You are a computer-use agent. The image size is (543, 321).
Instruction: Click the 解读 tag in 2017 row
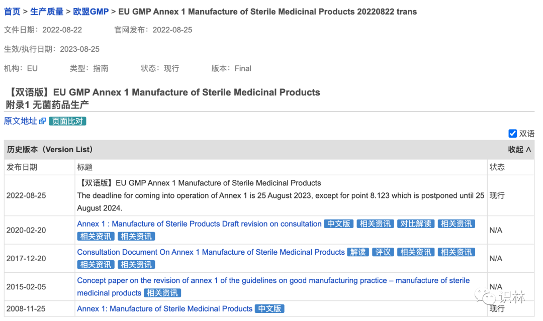(x=358, y=252)
